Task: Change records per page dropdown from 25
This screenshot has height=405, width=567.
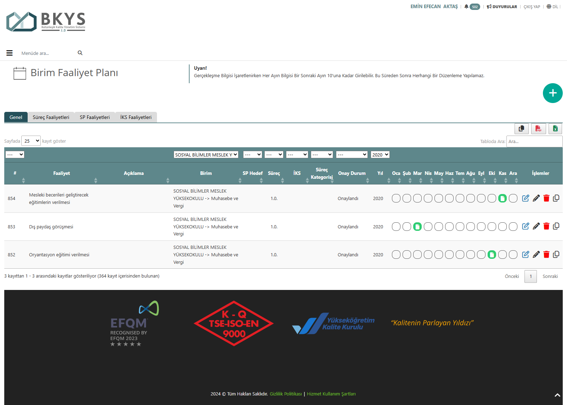Action: tap(31, 141)
